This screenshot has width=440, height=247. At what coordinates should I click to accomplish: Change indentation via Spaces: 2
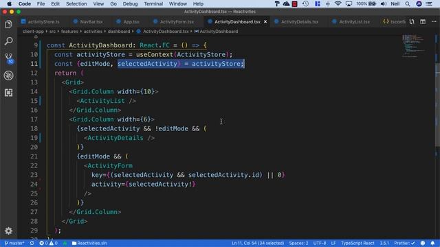[x=298, y=243]
